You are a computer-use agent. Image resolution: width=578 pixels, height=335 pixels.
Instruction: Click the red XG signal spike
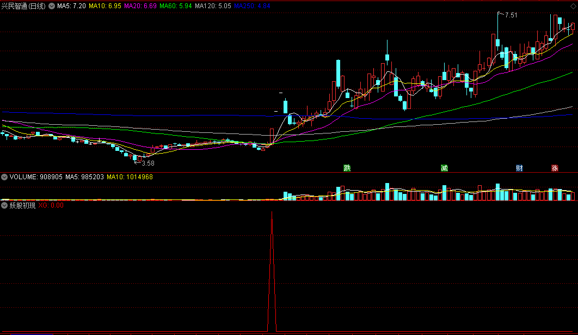tap(272, 271)
